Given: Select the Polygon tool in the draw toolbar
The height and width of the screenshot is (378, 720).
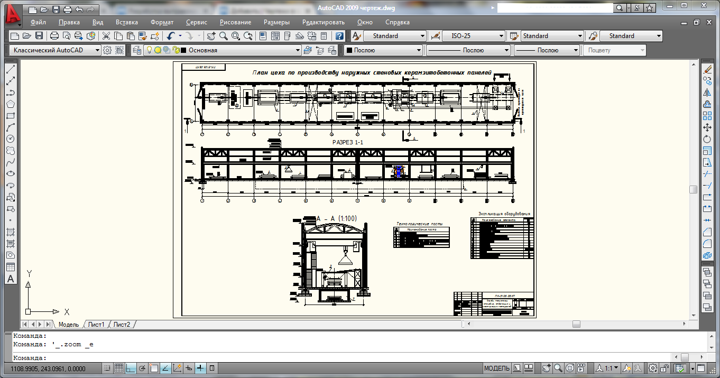Looking at the screenshot, I should 10,104.
